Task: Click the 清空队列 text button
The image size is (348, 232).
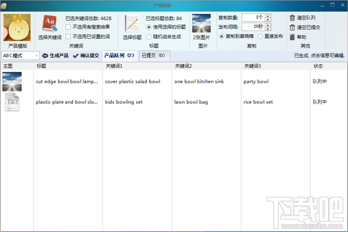Action: pyautogui.click(x=306, y=18)
